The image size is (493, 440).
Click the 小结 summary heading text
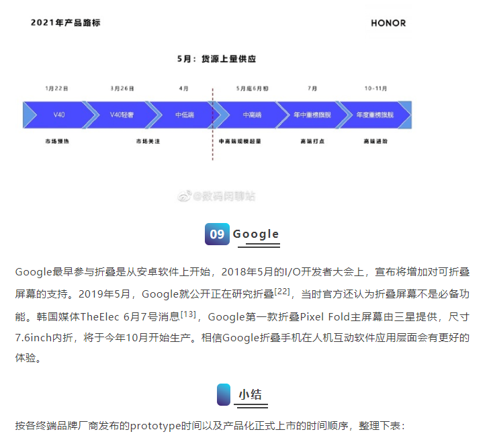pos(250,395)
